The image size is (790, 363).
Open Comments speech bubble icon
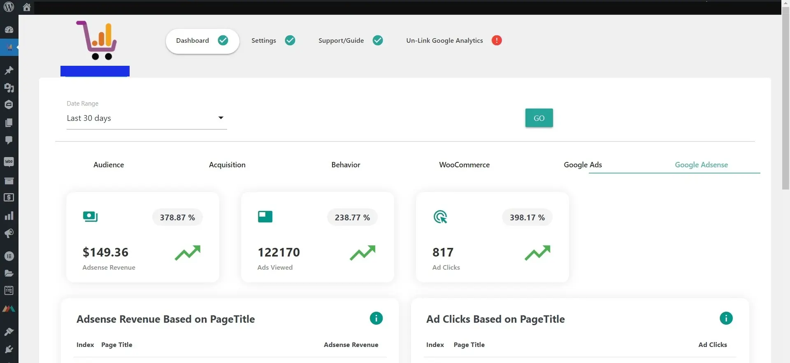9,140
